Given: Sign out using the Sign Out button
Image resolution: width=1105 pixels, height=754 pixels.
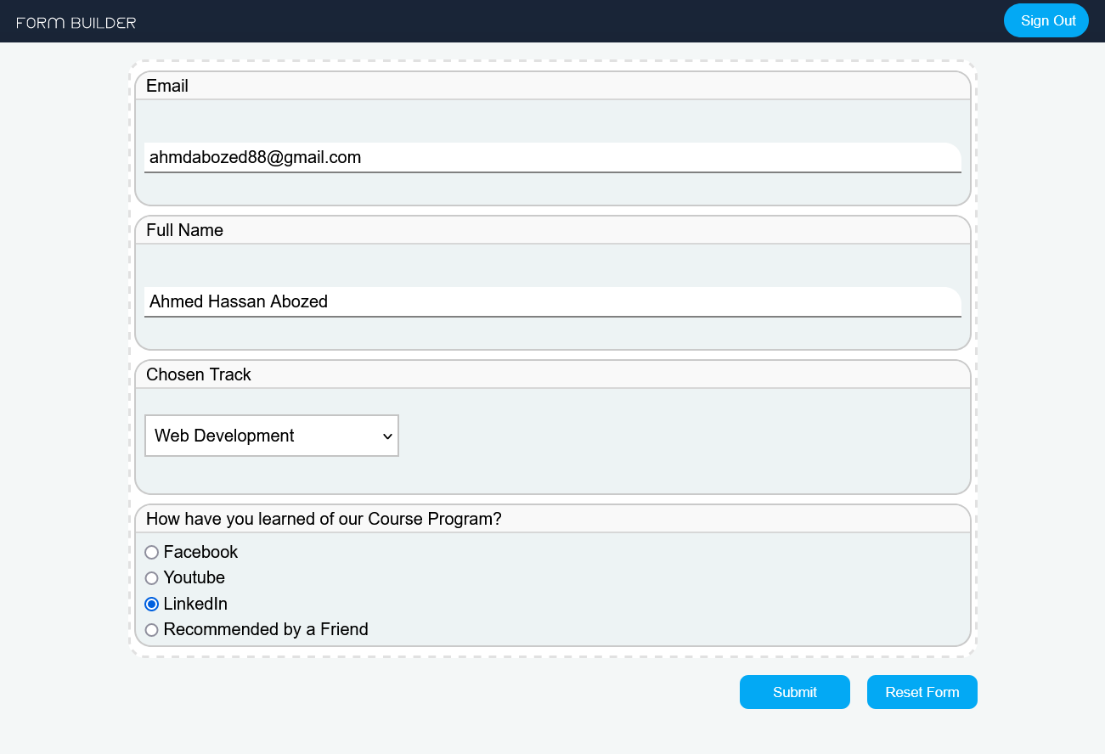Looking at the screenshot, I should [1046, 20].
